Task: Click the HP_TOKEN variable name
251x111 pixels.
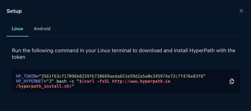Action: 26,76
